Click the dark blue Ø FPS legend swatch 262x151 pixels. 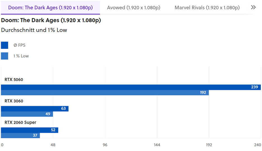click(x=5, y=45)
